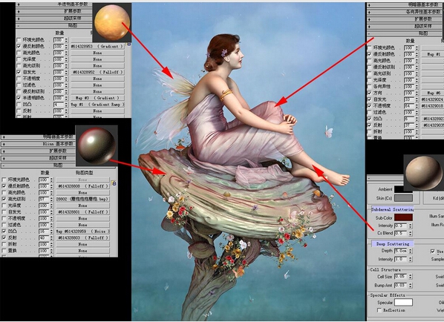Expand 超级采样 rollout in wing material panel

(x=54, y=19)
